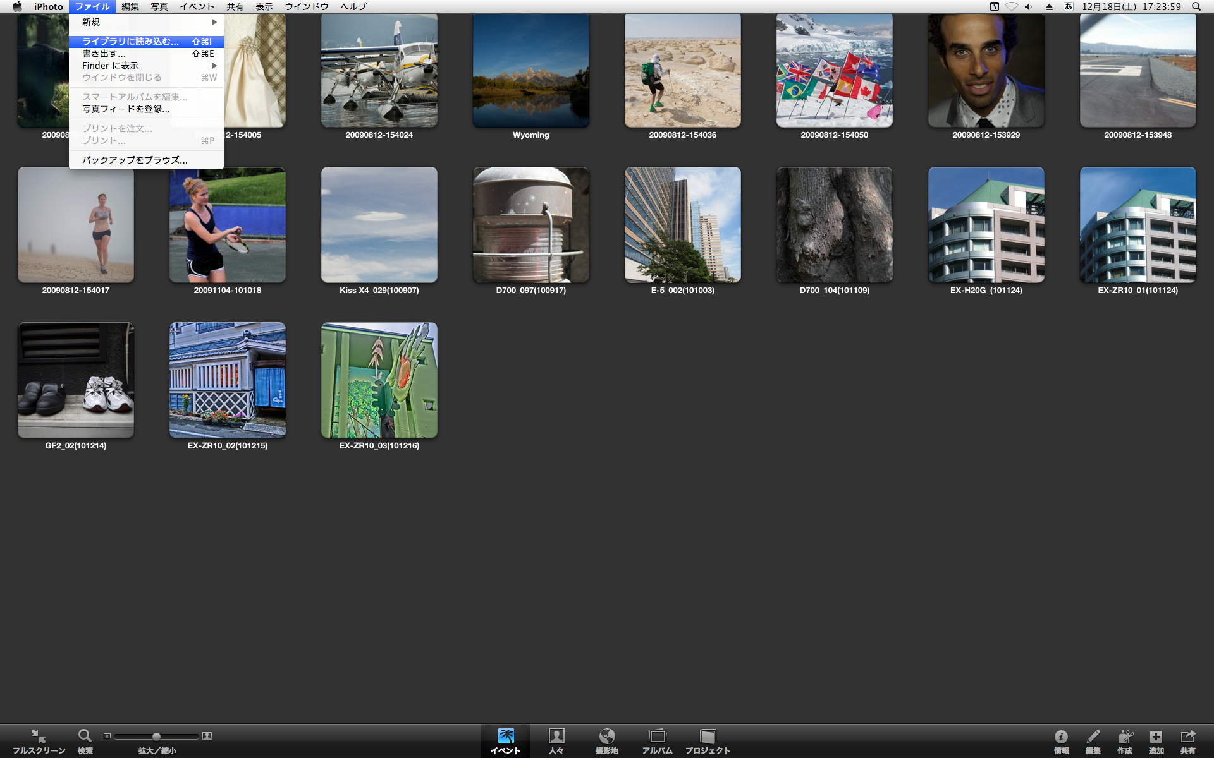Click the 共有 (share) toolbar icon
This screenshot has width=1214, height=758.
coord(1187,737)
